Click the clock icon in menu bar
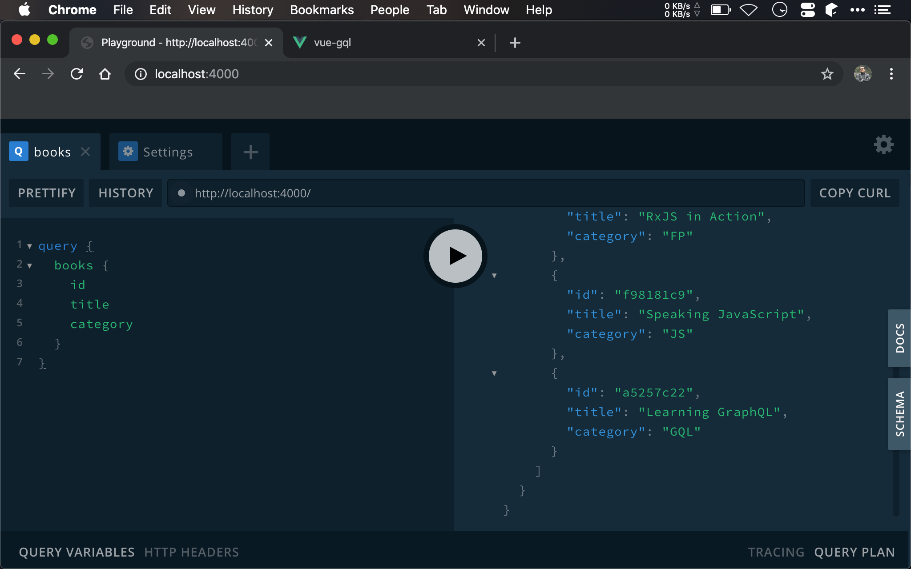This screenshot has width=911, height=569. pos(780,10)
